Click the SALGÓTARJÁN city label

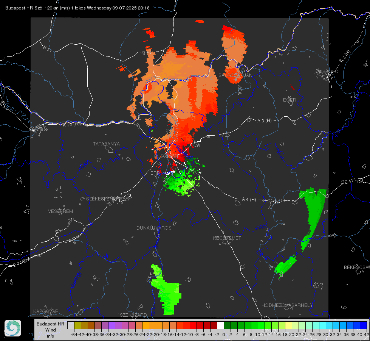coord(235,75)
